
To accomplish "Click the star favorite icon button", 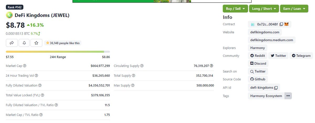I will click(36, 43).
